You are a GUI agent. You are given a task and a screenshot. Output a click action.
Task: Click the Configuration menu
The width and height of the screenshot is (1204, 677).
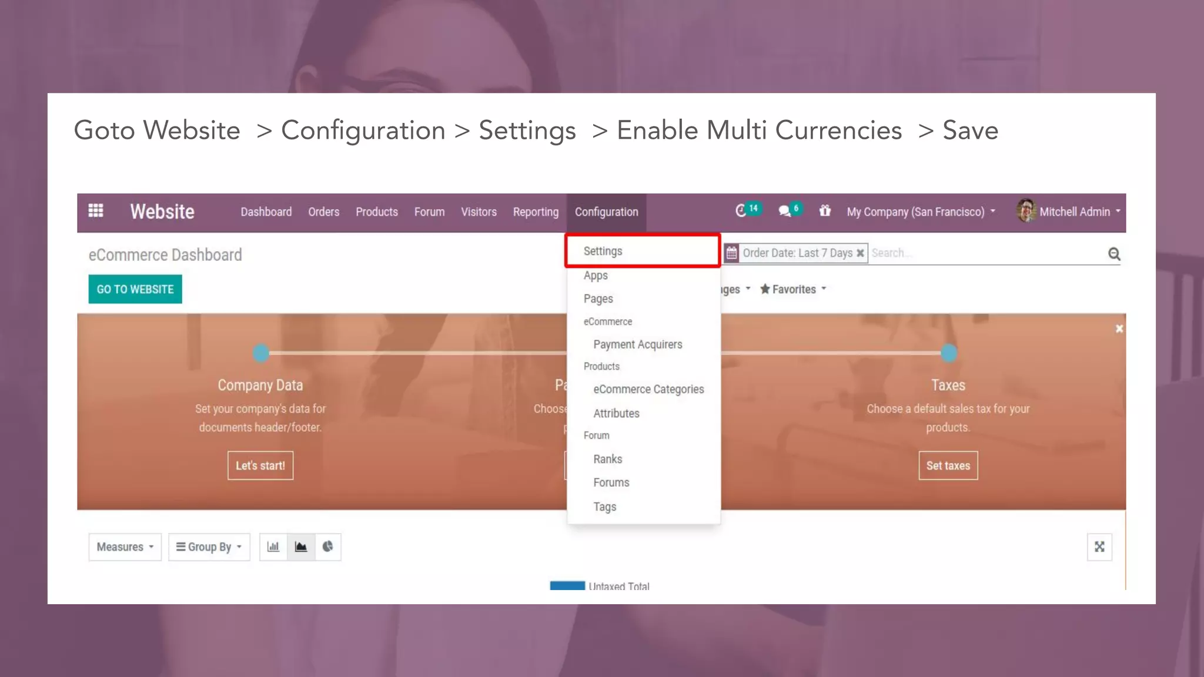pos(607,212)
